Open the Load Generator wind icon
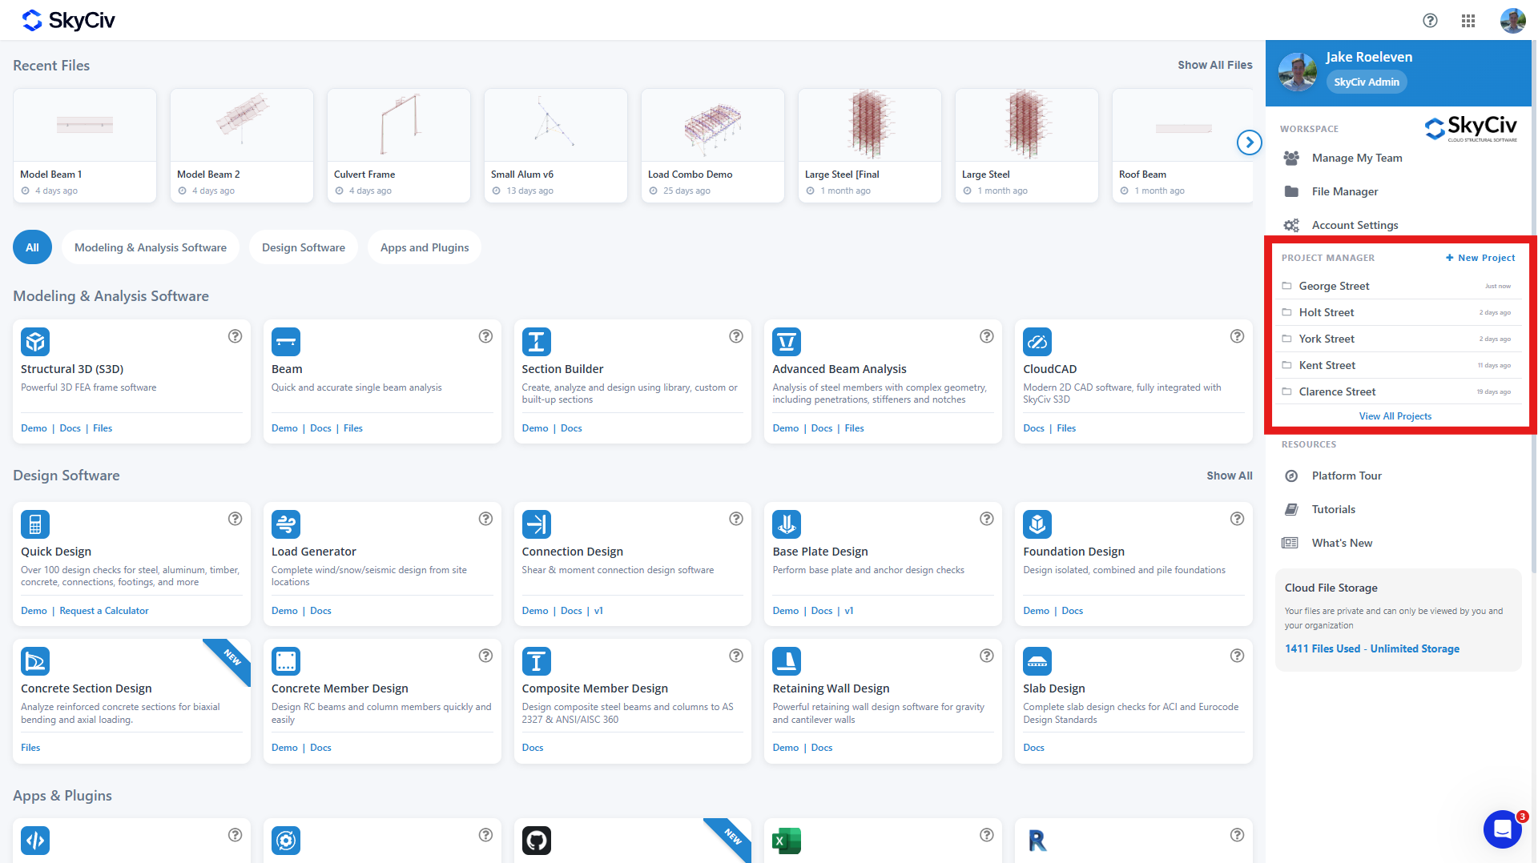 [x=286, y=524]
